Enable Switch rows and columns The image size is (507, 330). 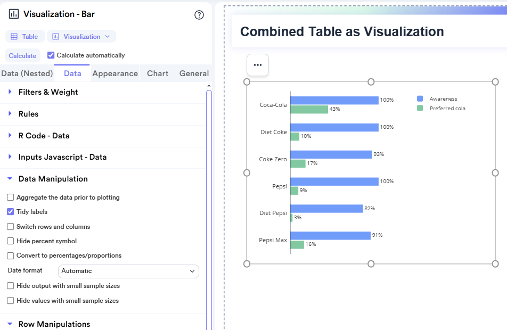point(11,227)
